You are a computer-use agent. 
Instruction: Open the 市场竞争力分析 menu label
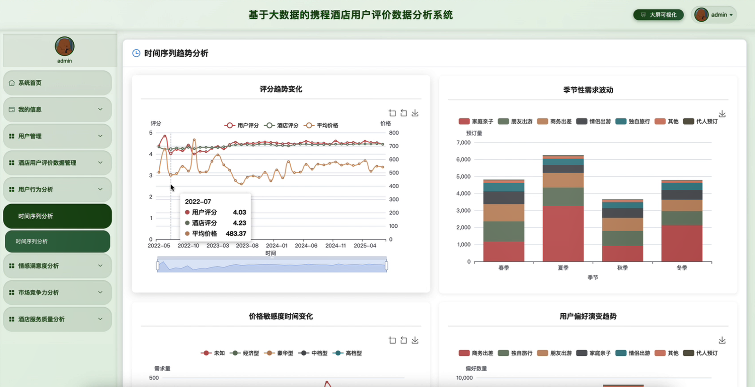tap(39, 292)
